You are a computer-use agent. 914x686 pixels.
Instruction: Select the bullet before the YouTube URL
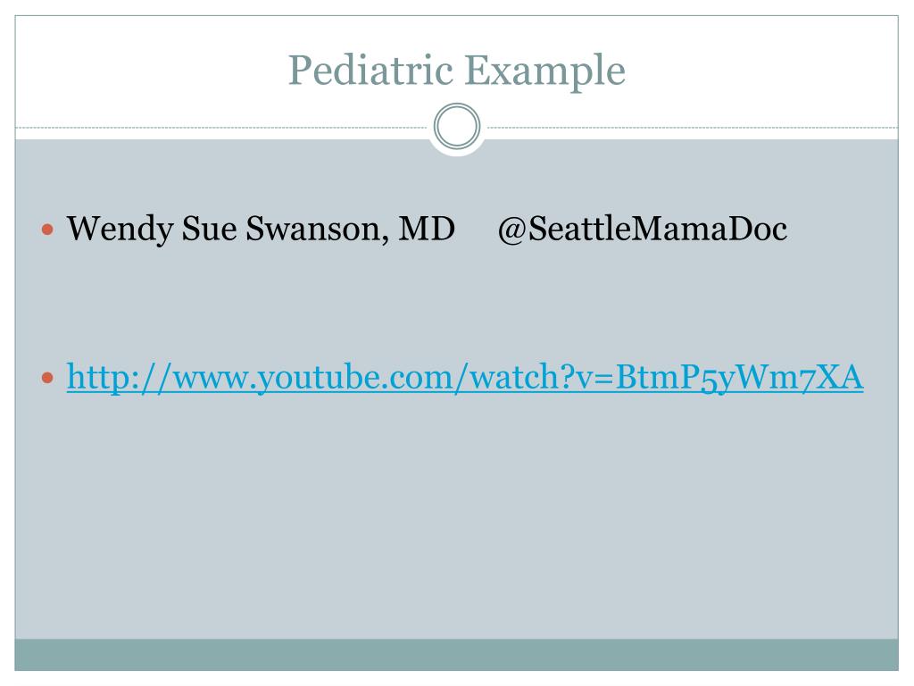pyautogui.click(x=50, y=380)
